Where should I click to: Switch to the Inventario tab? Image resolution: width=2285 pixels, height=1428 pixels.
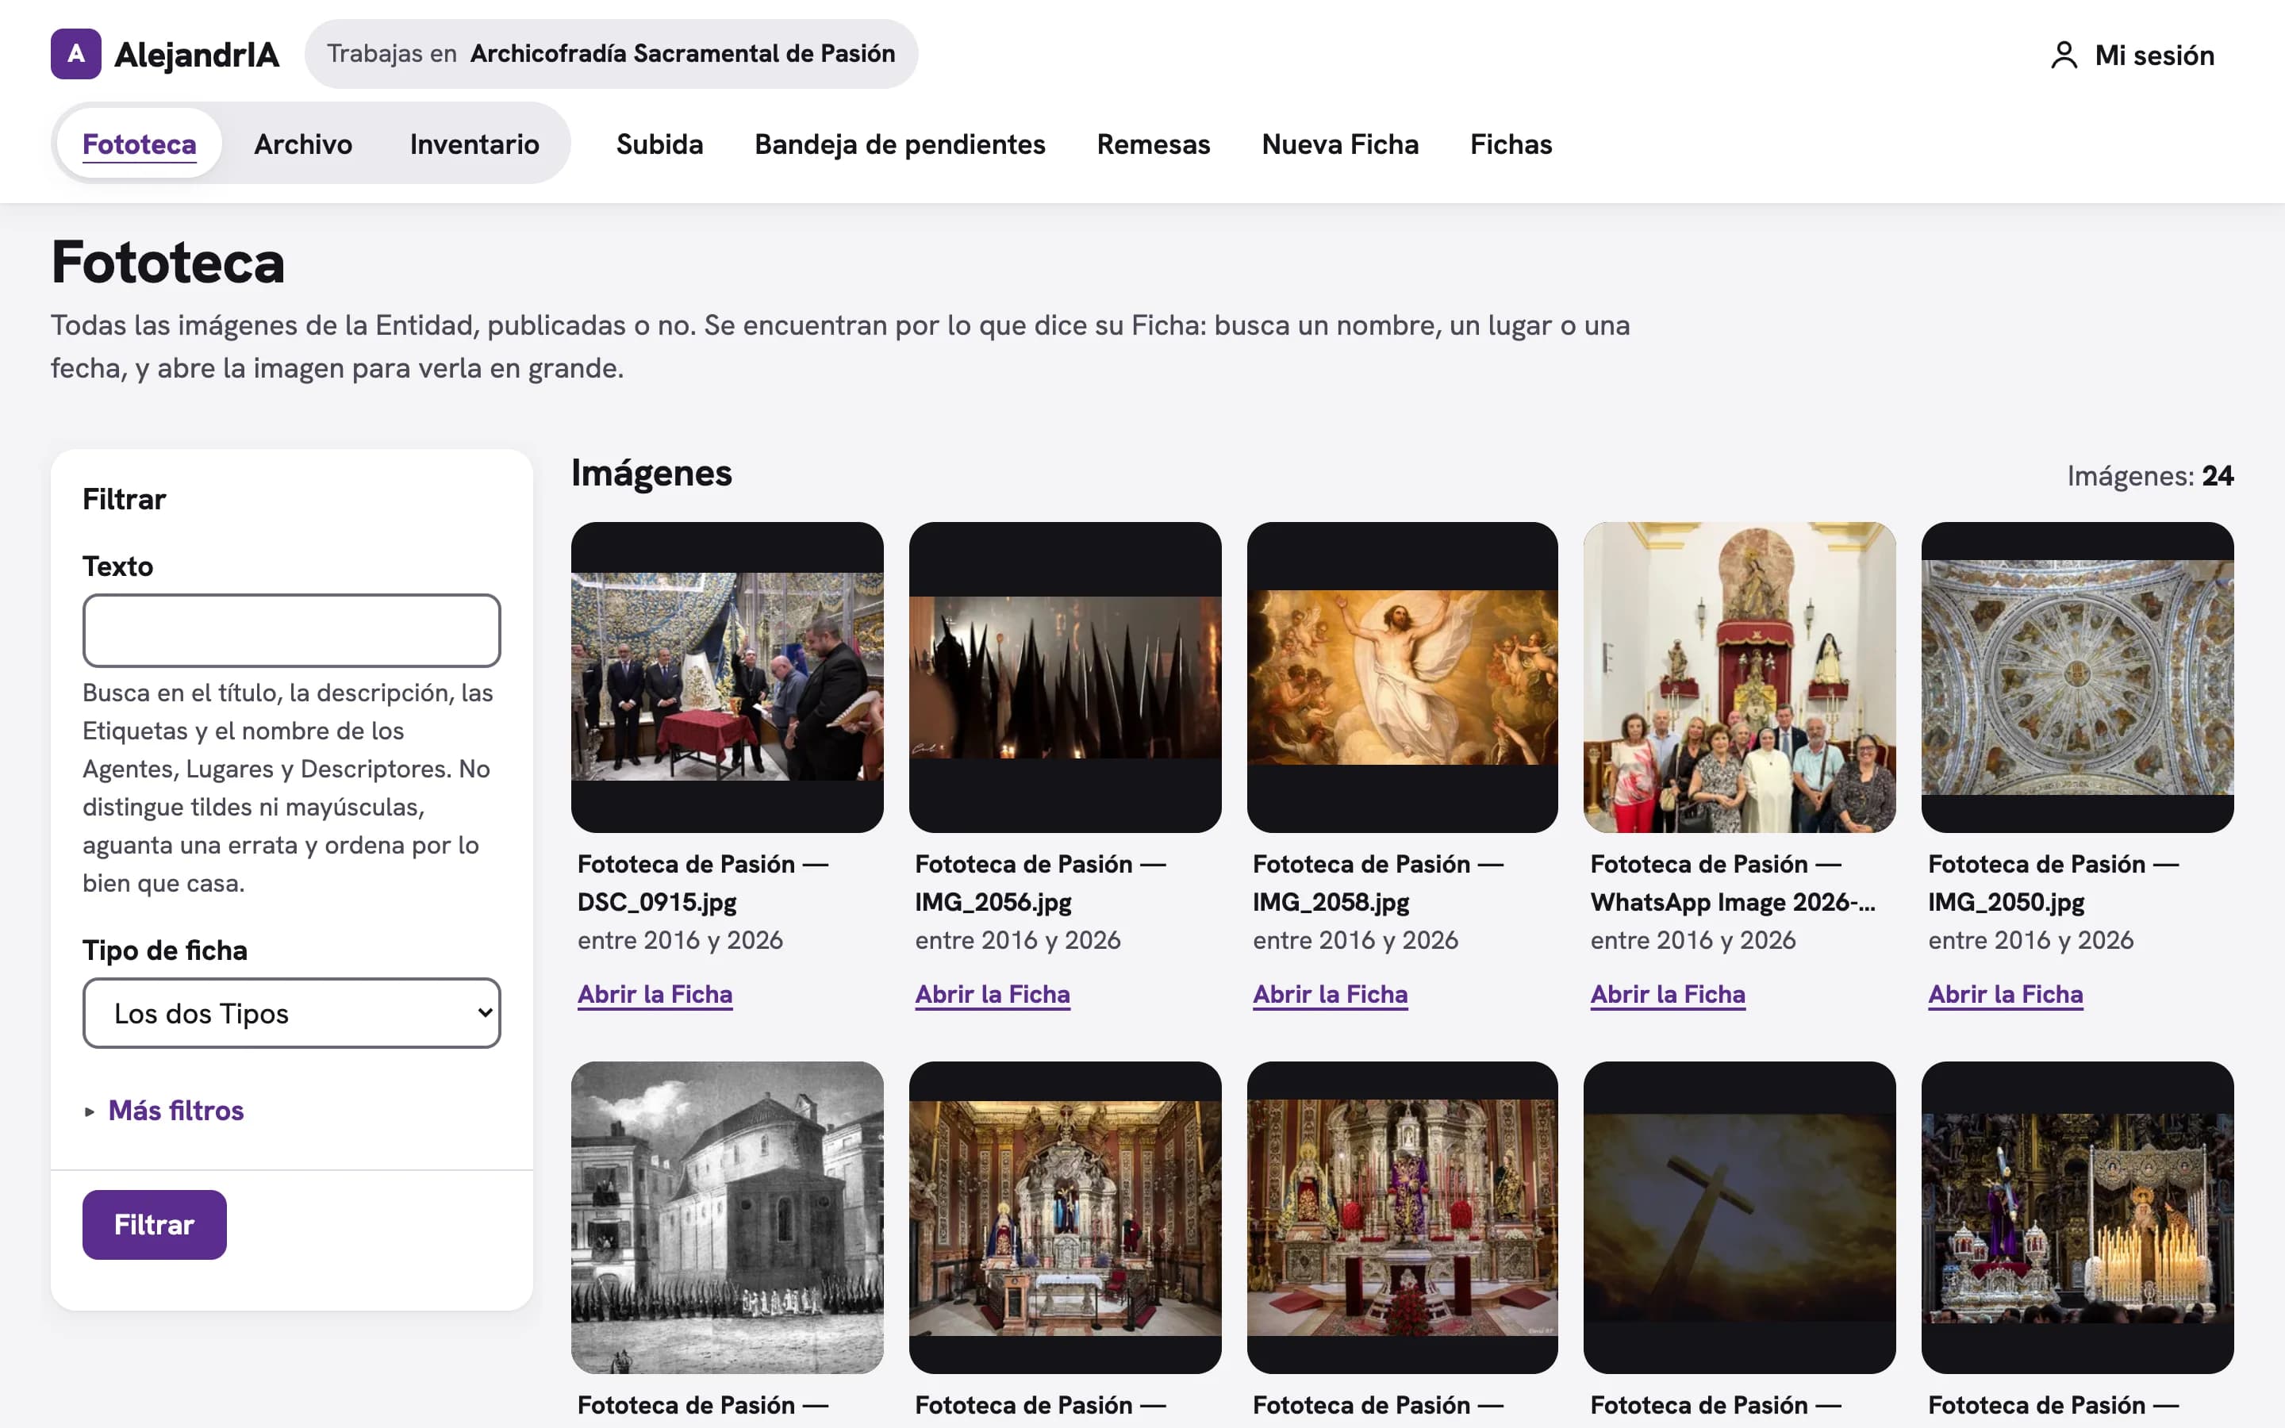click(474, 144)
